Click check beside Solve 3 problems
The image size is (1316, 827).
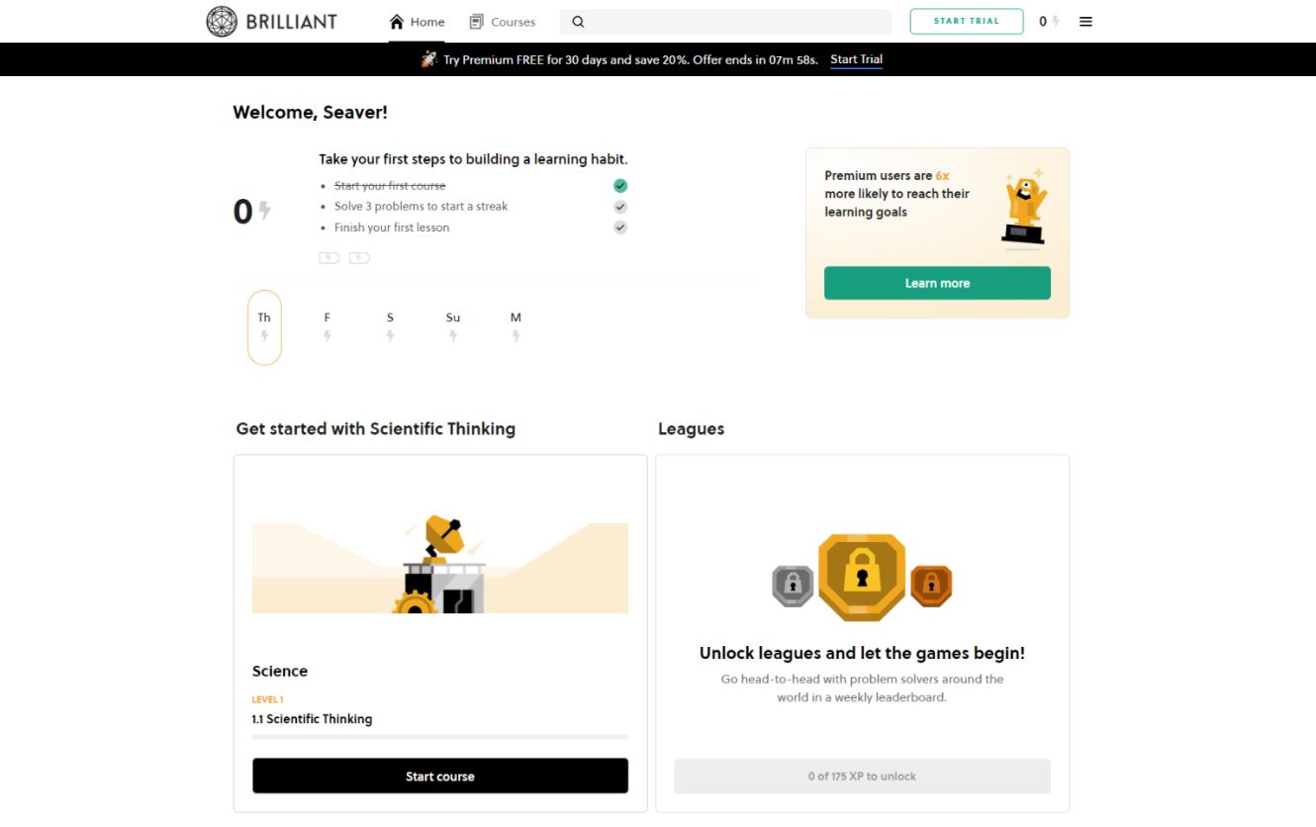click(x=620, y=207)
